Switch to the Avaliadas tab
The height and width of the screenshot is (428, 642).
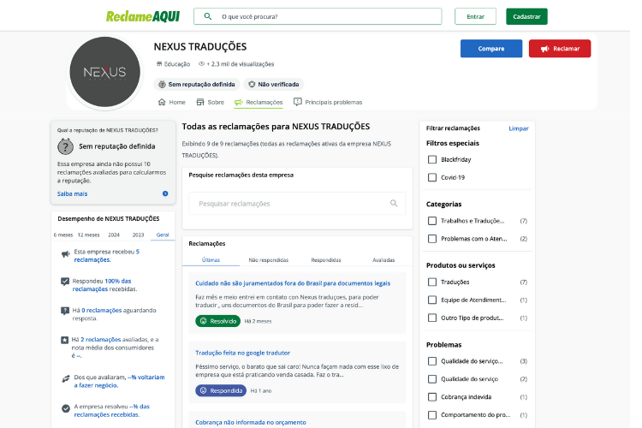(x=383, y=260)
